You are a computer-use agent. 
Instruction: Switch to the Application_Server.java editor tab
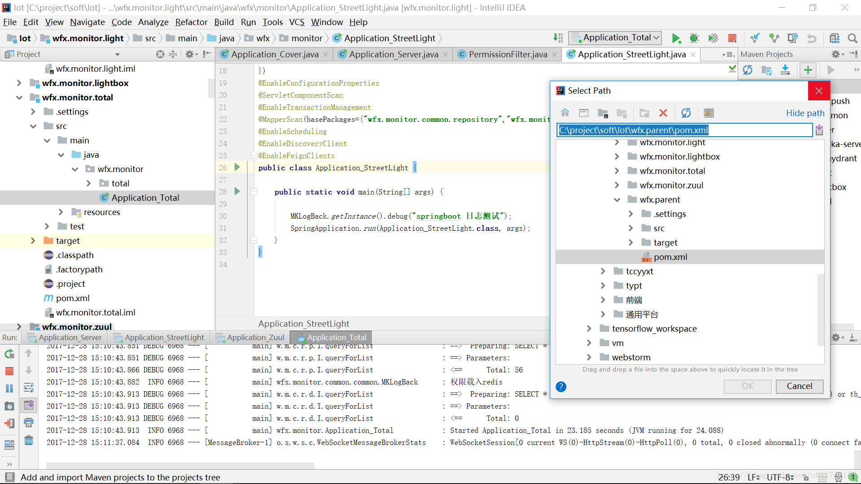tap(393, 54)
